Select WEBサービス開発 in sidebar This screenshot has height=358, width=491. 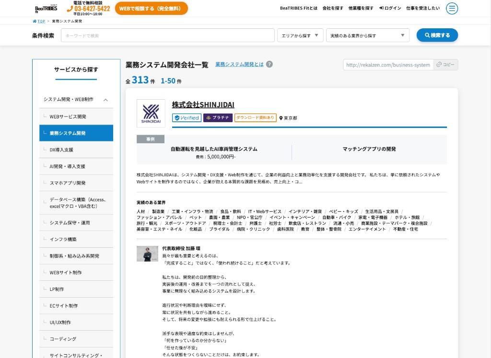click(76, 116)
